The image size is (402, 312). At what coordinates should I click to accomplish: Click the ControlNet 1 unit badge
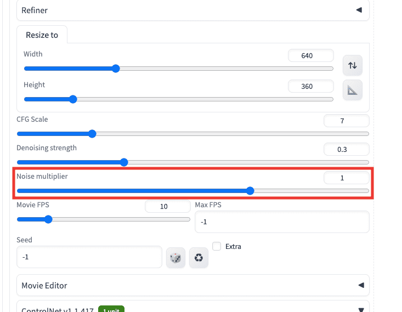pyautogui.click(x=111, y=309)
